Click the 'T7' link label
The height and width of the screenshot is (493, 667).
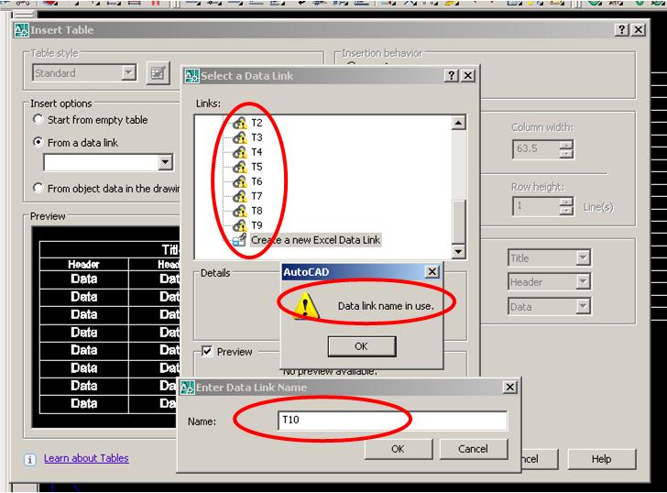[x=257, y=196]
